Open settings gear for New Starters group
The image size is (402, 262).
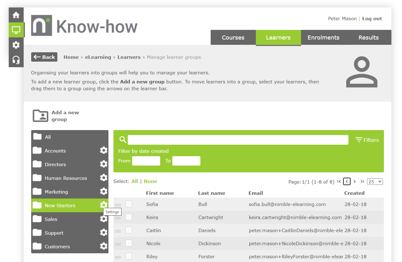pos(103,205)
